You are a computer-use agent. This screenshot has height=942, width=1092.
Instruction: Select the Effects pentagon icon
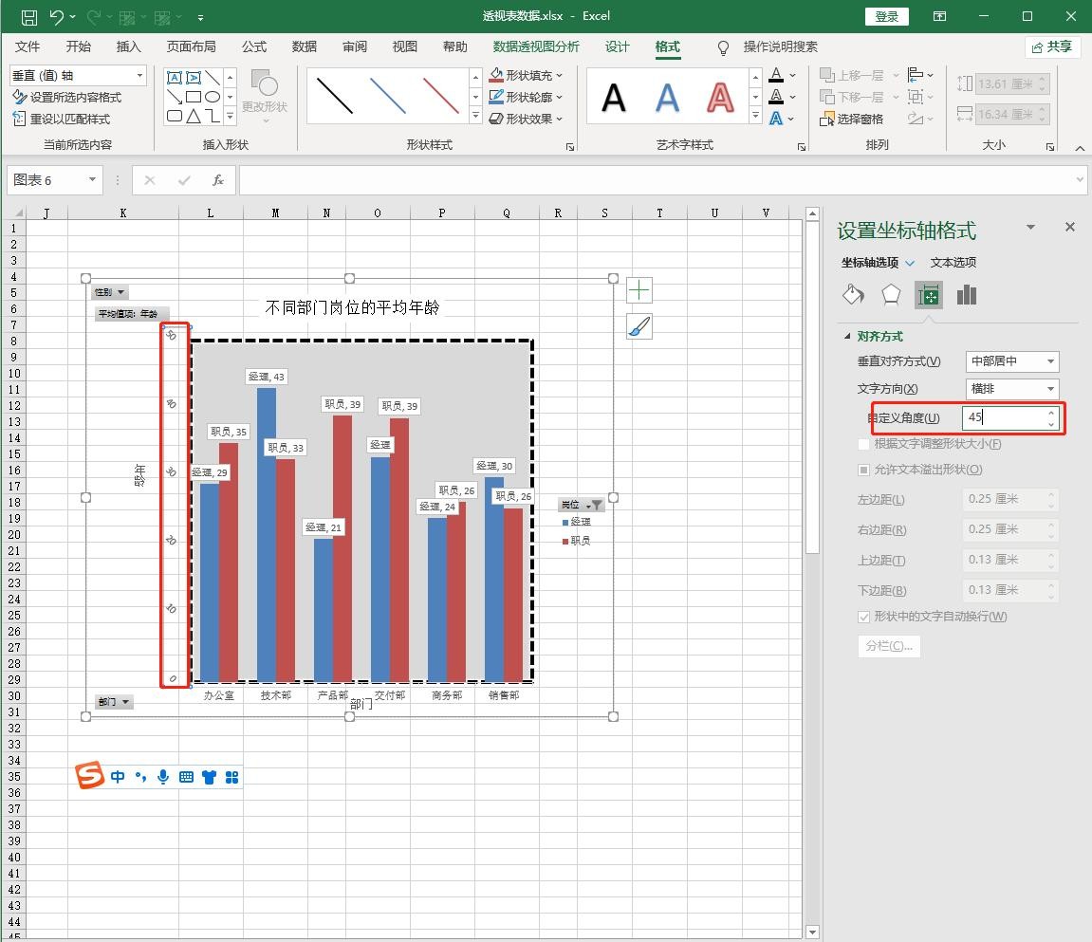tap(890, 295)
